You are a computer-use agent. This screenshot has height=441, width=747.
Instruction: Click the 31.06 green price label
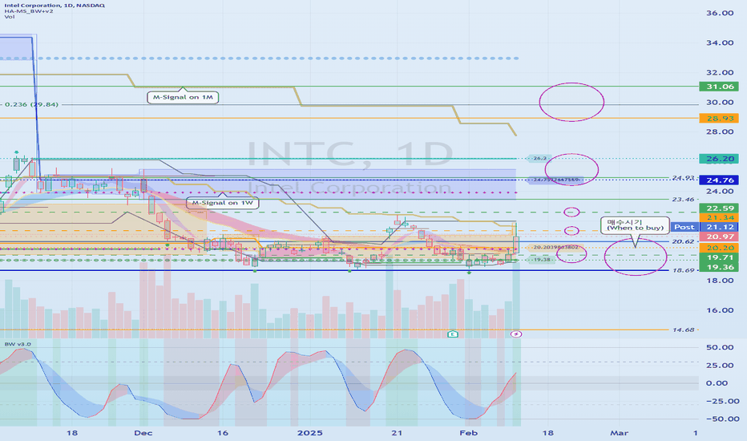719,87
